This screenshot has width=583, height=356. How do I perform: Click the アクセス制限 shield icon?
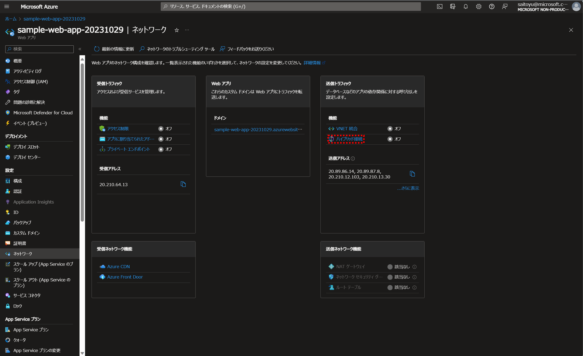[102, 128]
